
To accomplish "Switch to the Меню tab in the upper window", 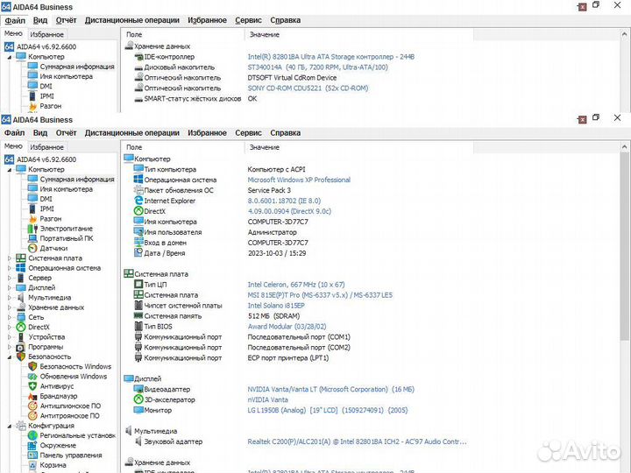I will pyautogui.click(x=13, y=34).
